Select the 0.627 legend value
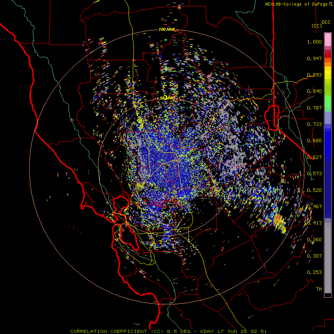The height and width of the screenshot is (334, 334). (314, 157)
